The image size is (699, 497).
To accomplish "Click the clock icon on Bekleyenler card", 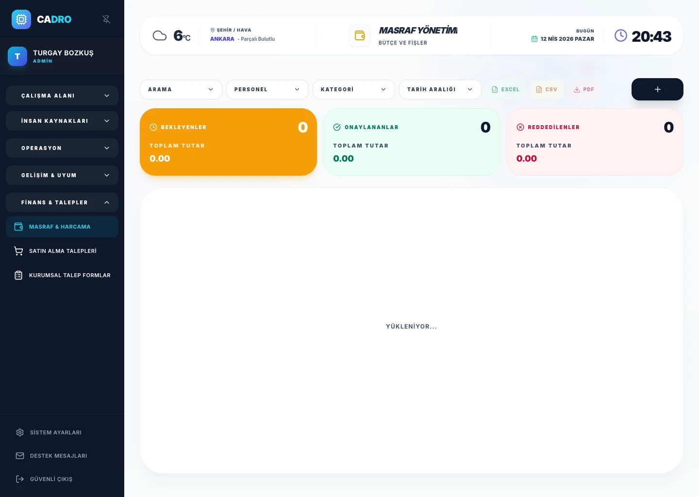I will tap(153, 127).
